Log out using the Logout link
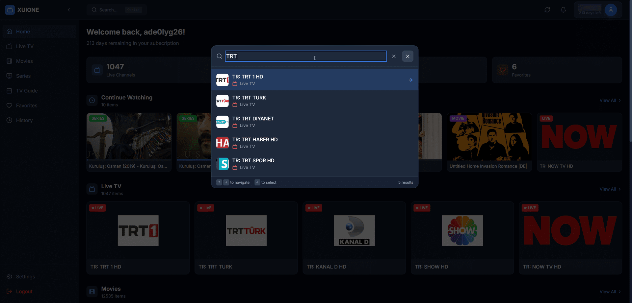 [24, 291]
